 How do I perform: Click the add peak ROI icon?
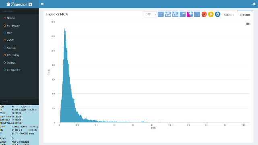coord(182,14)
